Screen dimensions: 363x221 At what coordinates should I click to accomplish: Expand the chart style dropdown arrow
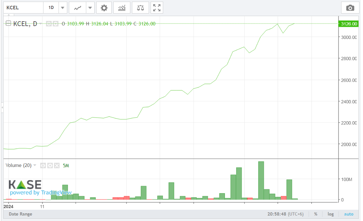90,8
